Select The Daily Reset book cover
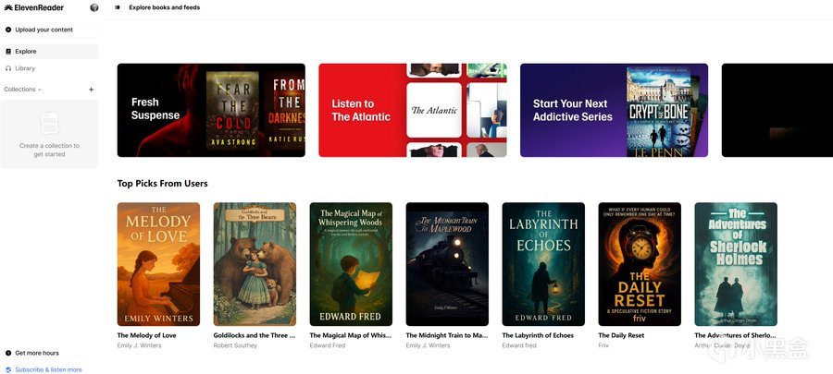 (640, 264)
